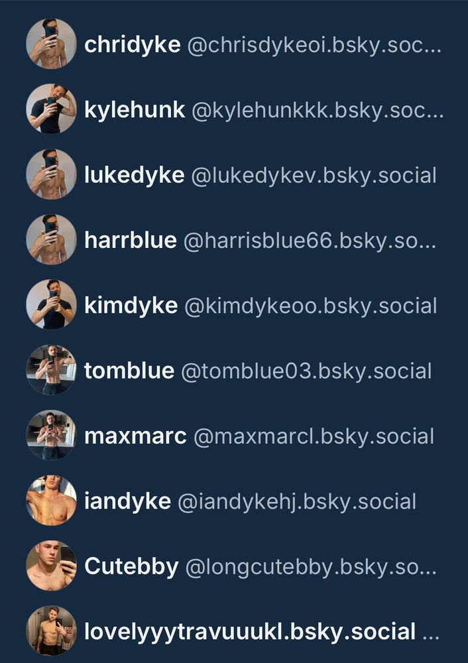Select the maxmarc display name
Image resolution: width=468 pixels, height=663 pixels.
pos(135,436)
